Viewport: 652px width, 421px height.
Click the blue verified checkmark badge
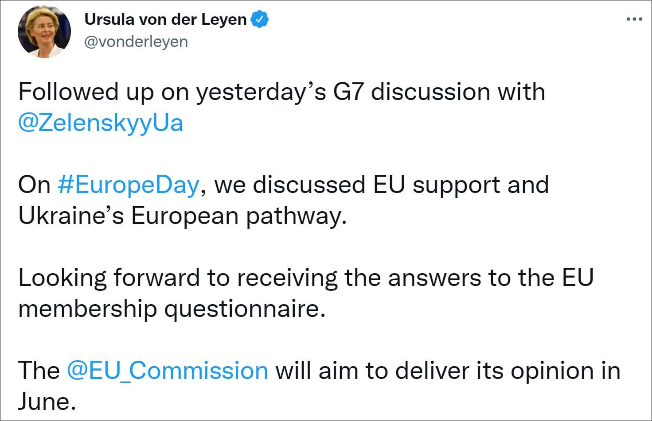(x=259, y=19)
